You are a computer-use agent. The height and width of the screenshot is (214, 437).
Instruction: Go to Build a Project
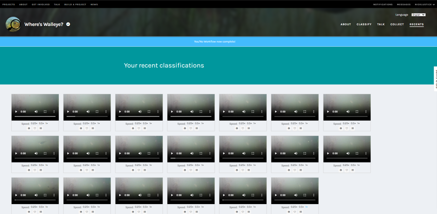pos(75,4)
